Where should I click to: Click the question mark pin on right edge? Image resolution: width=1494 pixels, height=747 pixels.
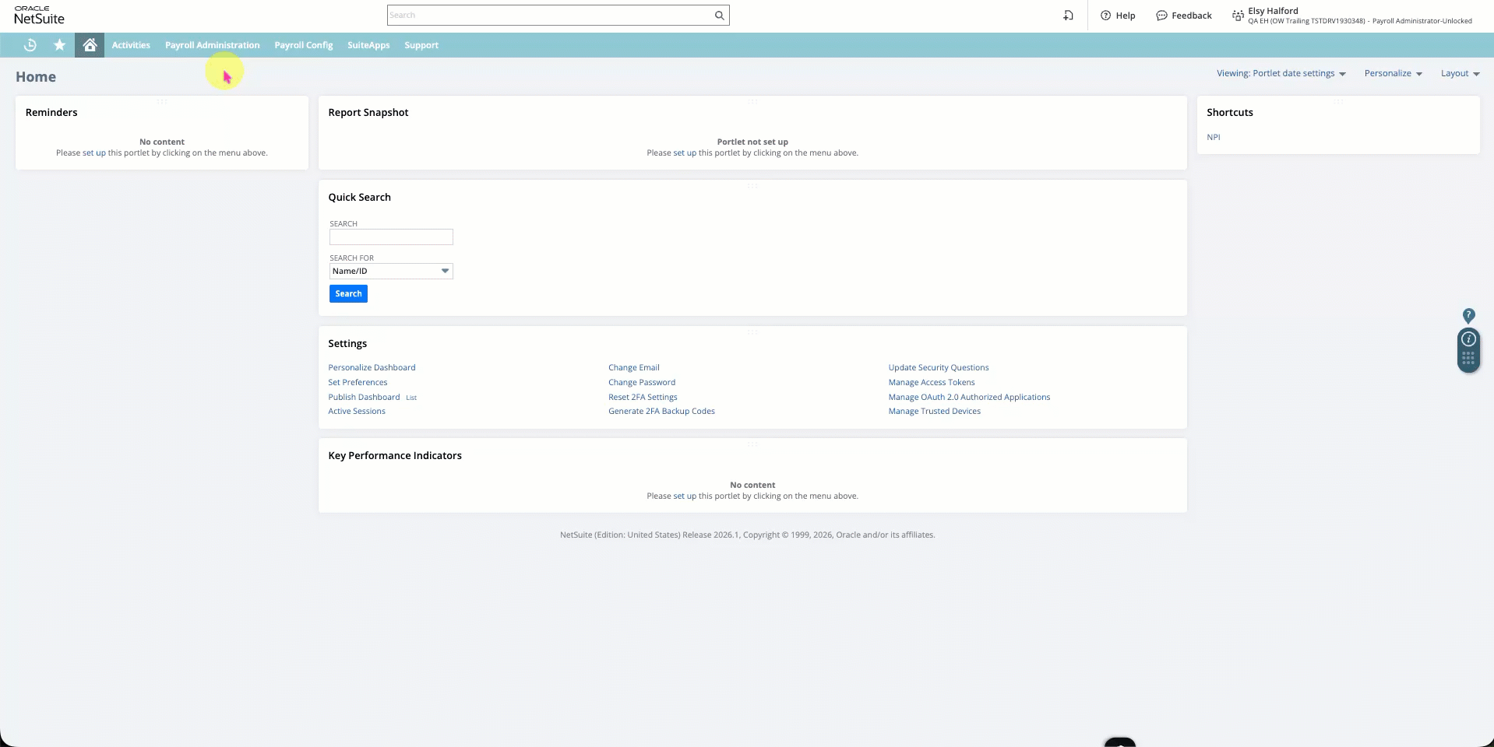point(1468,315)
